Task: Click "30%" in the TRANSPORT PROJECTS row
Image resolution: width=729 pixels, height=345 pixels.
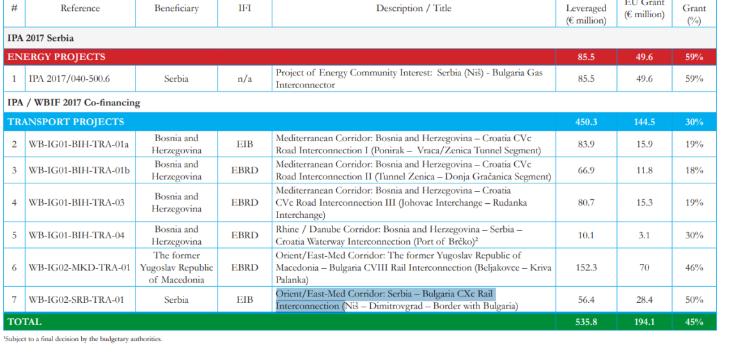Action: pos(694,122)
